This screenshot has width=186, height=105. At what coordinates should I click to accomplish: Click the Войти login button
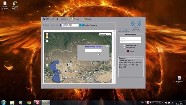pos(132,51)
